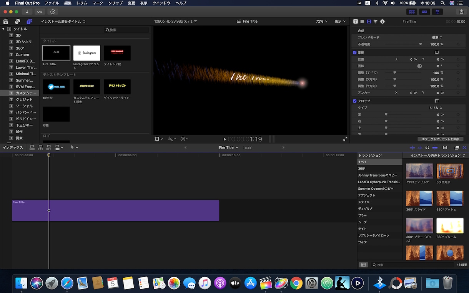This screenshot has width=469, height=293.
Task: Toggle solo headphones button
Action: [x=427, y=147]
